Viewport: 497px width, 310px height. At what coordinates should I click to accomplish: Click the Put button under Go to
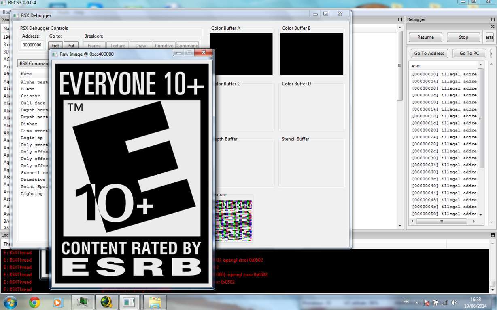click(x=71, y=46)
